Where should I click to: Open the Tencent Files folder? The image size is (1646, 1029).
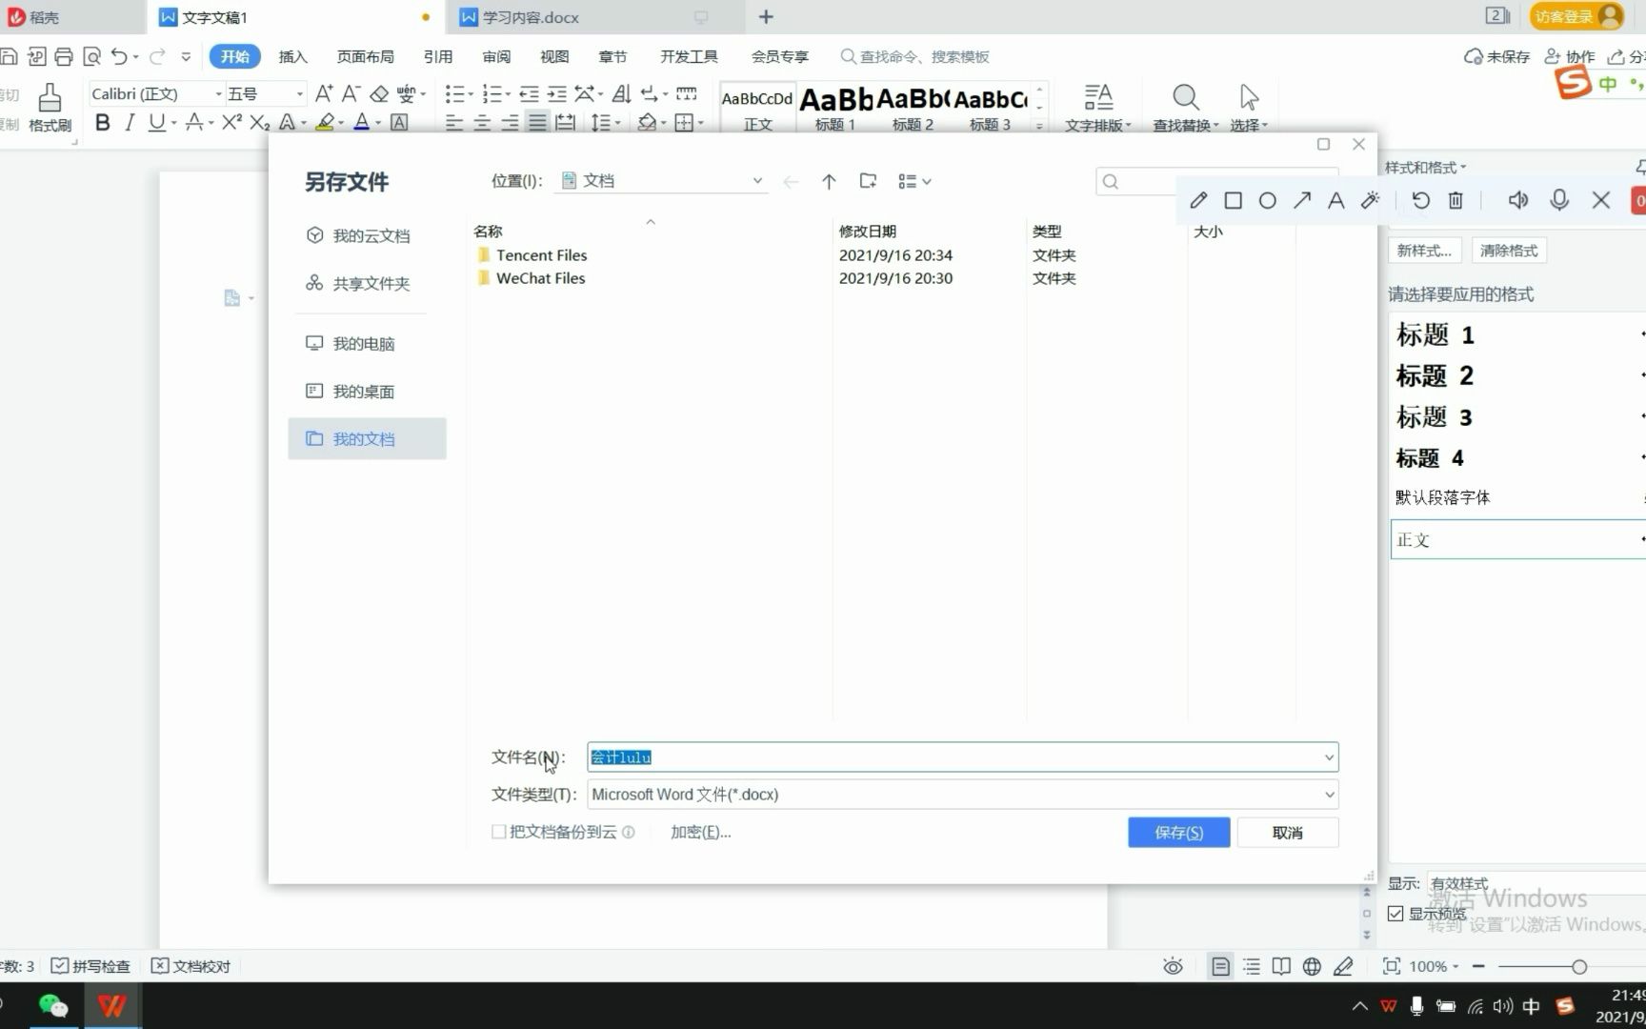click(x=541, y=255)
